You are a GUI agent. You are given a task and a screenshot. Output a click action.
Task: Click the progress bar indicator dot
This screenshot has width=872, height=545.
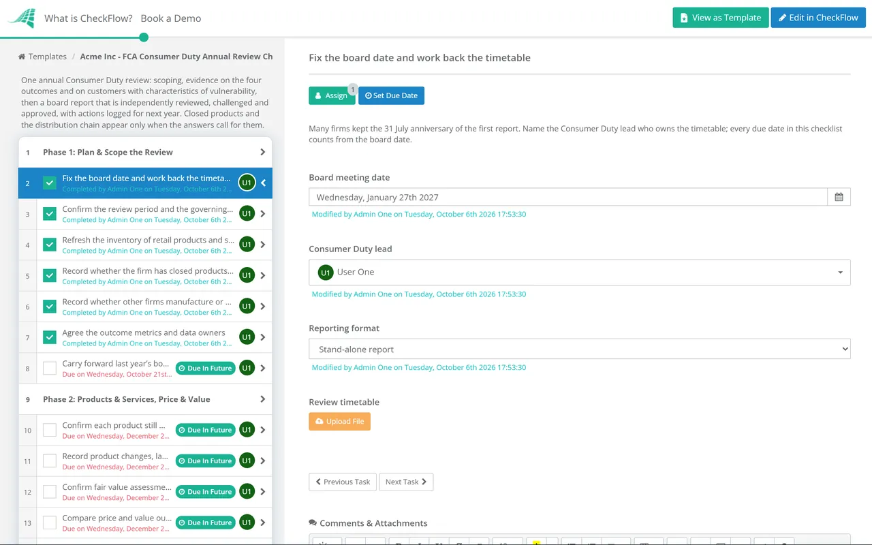[x=143, y=37]
